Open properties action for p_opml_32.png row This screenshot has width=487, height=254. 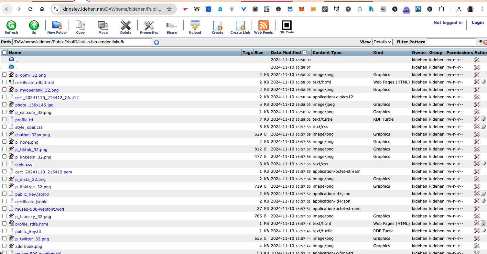pyautogui.click(x=477, y=75)
